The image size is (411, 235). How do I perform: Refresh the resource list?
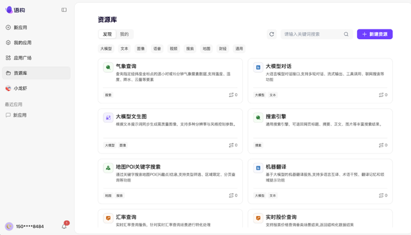(x=272, y=34)
